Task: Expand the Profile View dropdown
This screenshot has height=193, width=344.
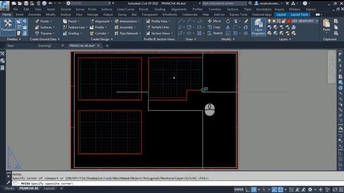Action: 158,21
